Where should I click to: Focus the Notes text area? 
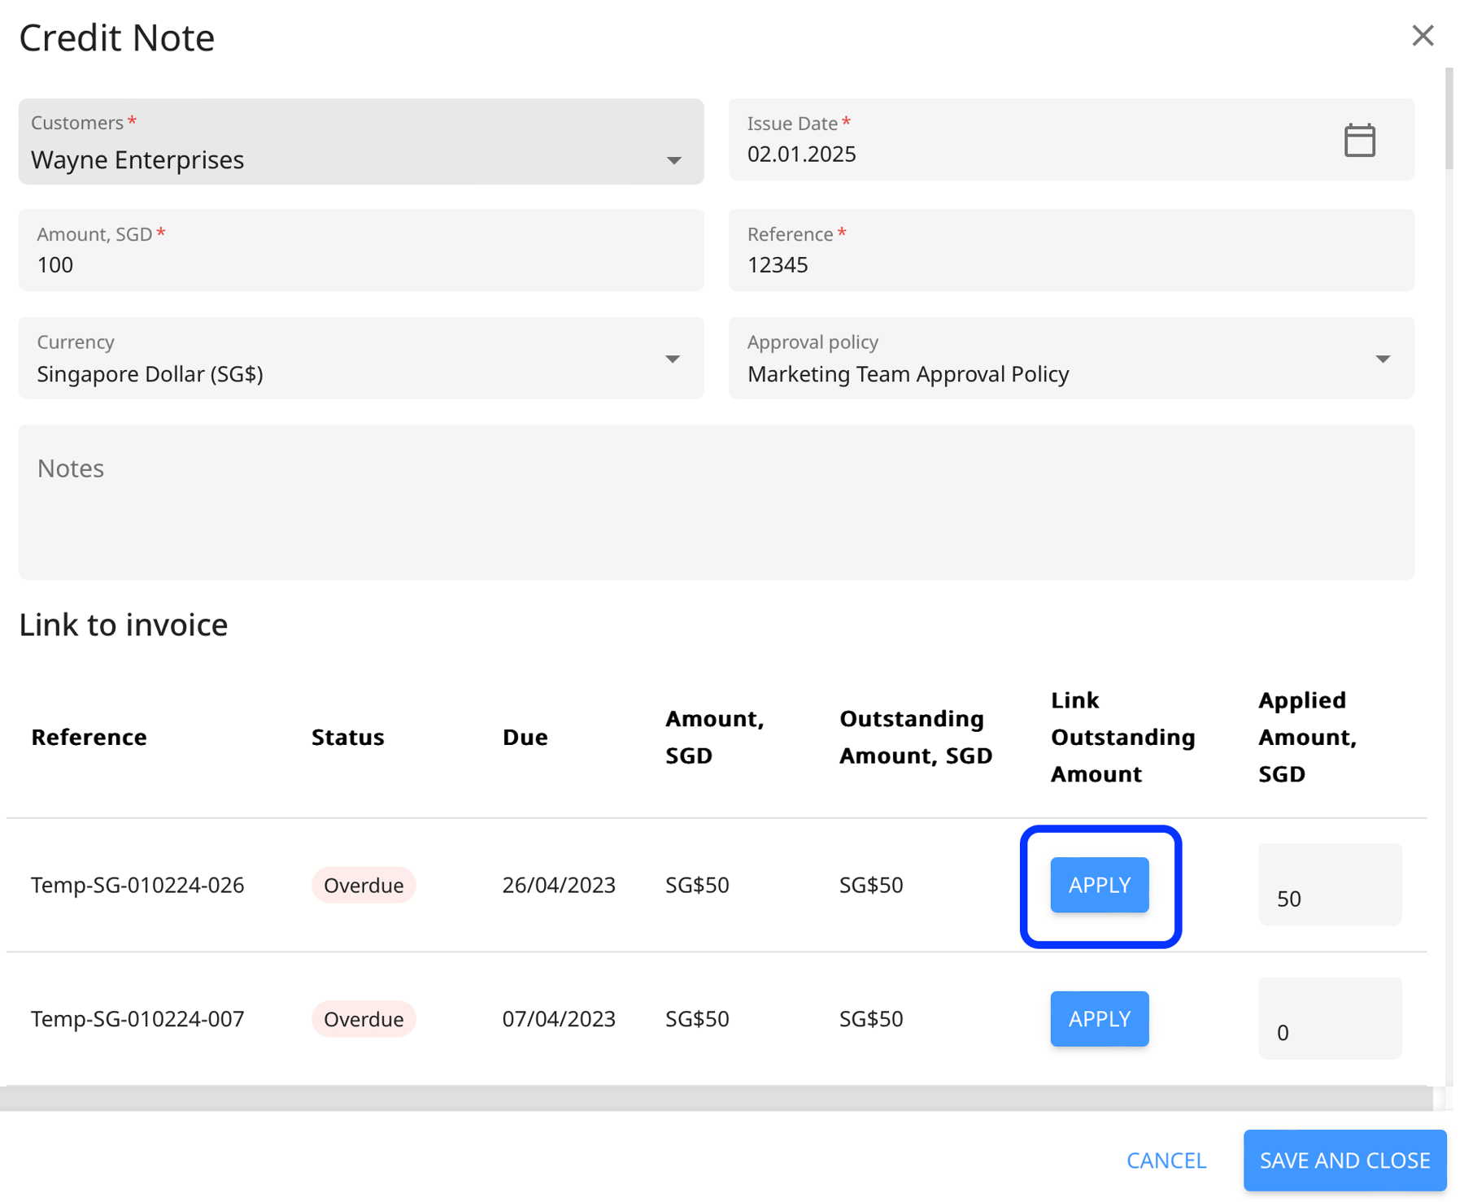pyautogui.click(x=717, y=502)
